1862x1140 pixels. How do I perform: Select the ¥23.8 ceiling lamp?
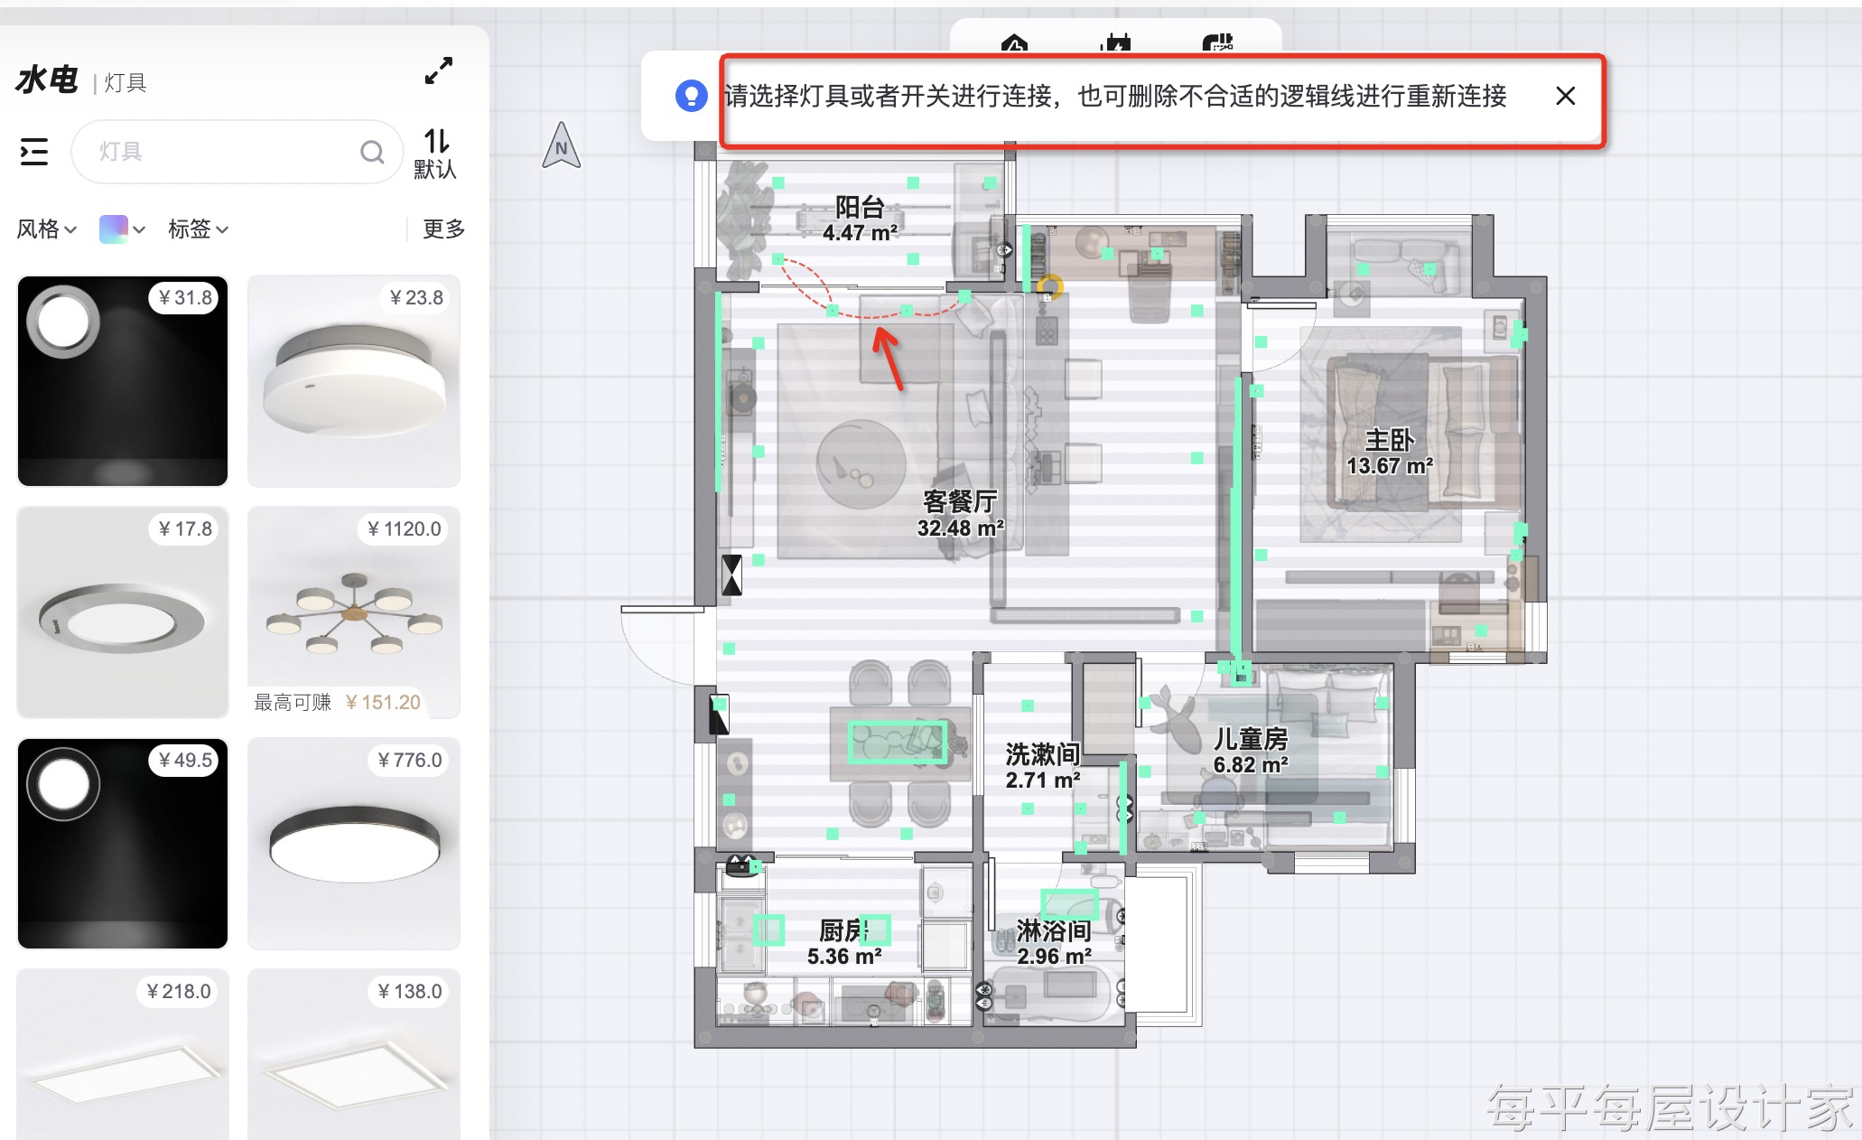354,381
